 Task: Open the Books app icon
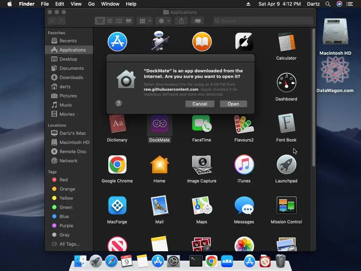point(202,42)
